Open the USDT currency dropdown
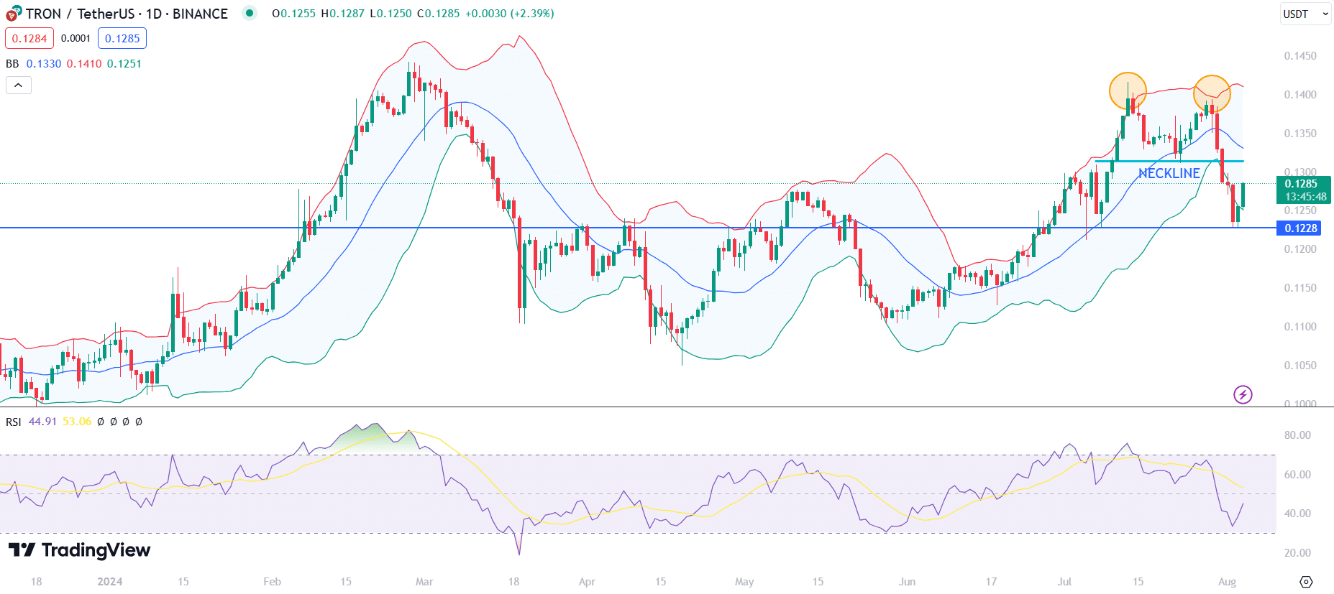The image size is (1334, 594). pos(1305,14)
